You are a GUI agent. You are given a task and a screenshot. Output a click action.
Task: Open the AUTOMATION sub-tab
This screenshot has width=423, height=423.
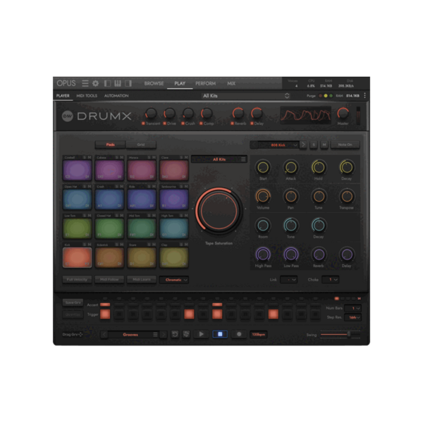116,96
